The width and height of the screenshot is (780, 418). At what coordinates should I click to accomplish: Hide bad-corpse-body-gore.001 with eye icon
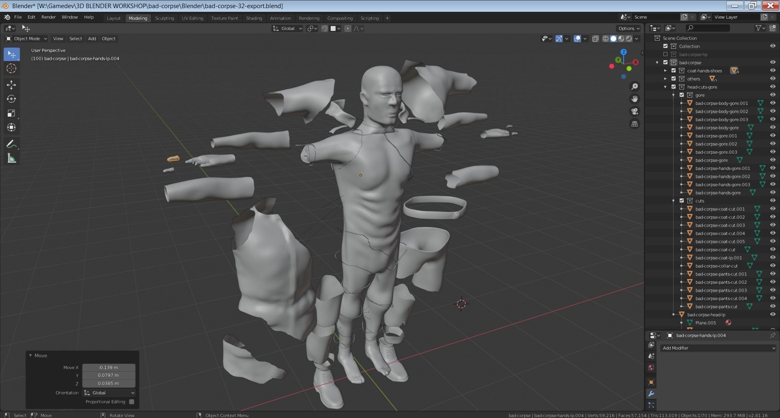coord(773,103)
